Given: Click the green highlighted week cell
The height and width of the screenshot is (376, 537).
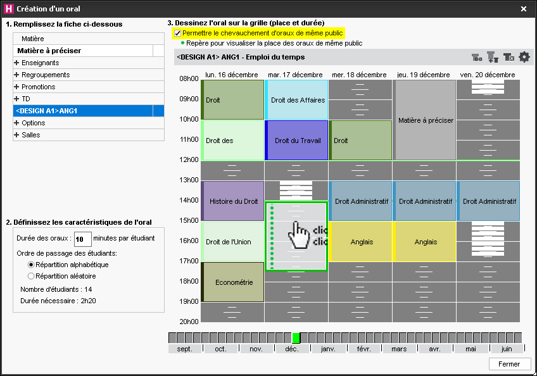Looking at the screenshot, I should (x=296, y=337).
